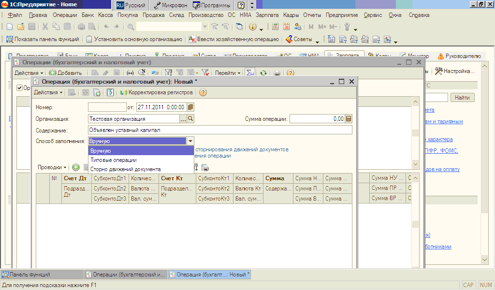
Task: Open the Способ заполнения dropdown arrow
Action: [x=190, y=141]
